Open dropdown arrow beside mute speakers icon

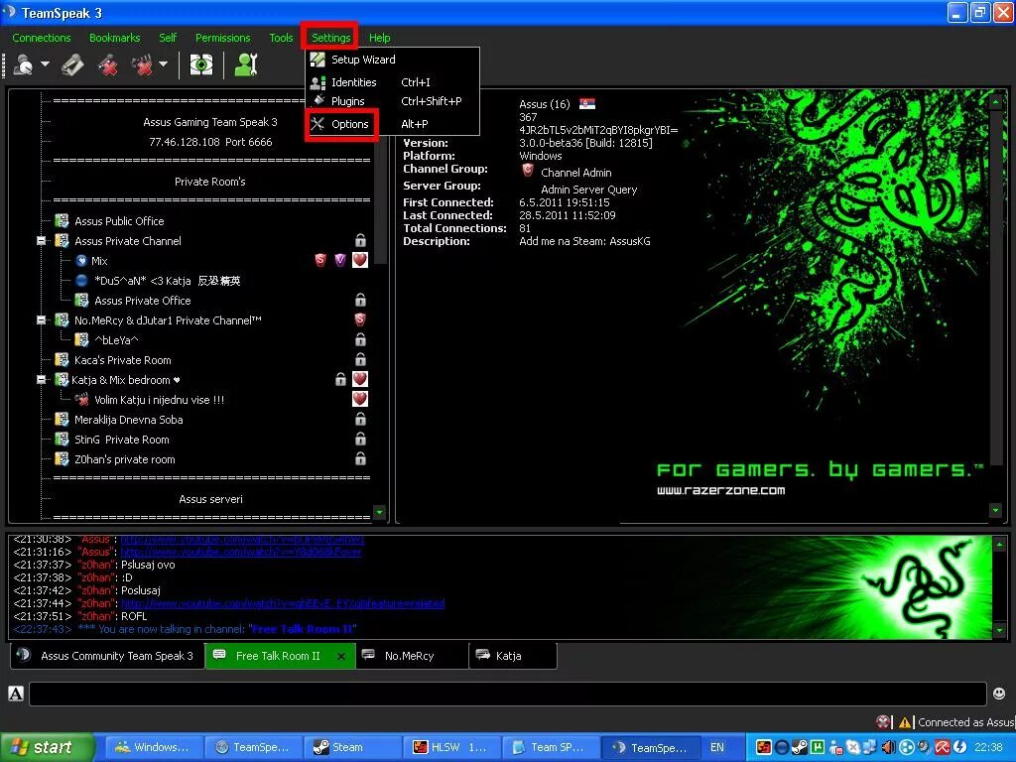164,64
